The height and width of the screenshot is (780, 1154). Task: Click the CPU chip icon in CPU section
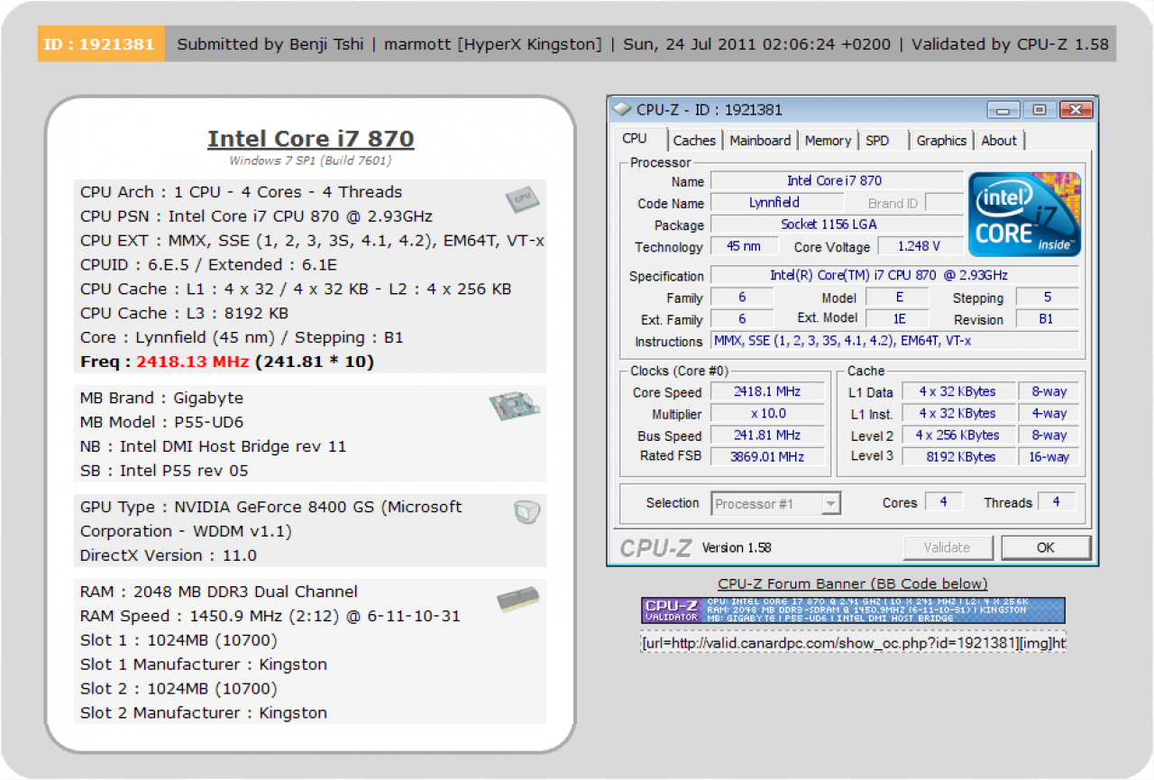pos(521,198)
